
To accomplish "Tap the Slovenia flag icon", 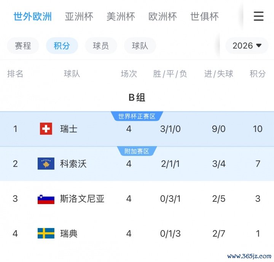I will [x=46, y=199].
